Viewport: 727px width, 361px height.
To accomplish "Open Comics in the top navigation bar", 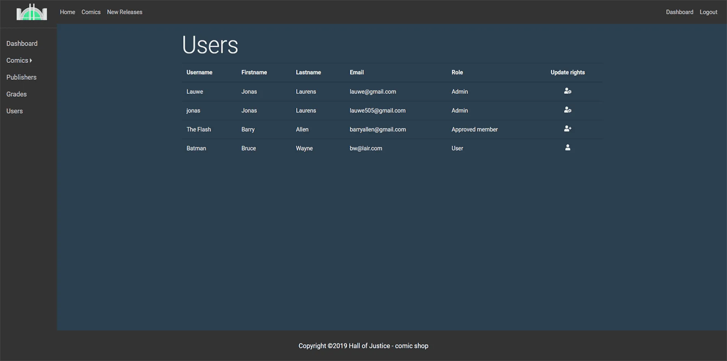I will (91, 12).
